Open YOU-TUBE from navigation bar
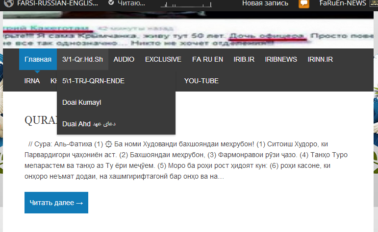This screenshot has height=232, width=378. [x=201, y=81]
